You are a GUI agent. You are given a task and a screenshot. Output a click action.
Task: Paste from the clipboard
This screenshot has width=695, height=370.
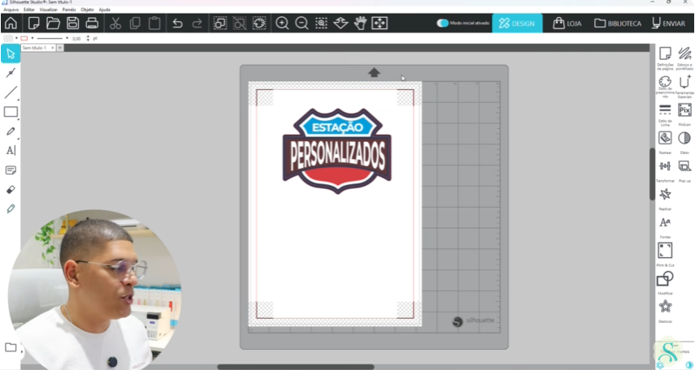pyautogui.click(x=154, y=23)
